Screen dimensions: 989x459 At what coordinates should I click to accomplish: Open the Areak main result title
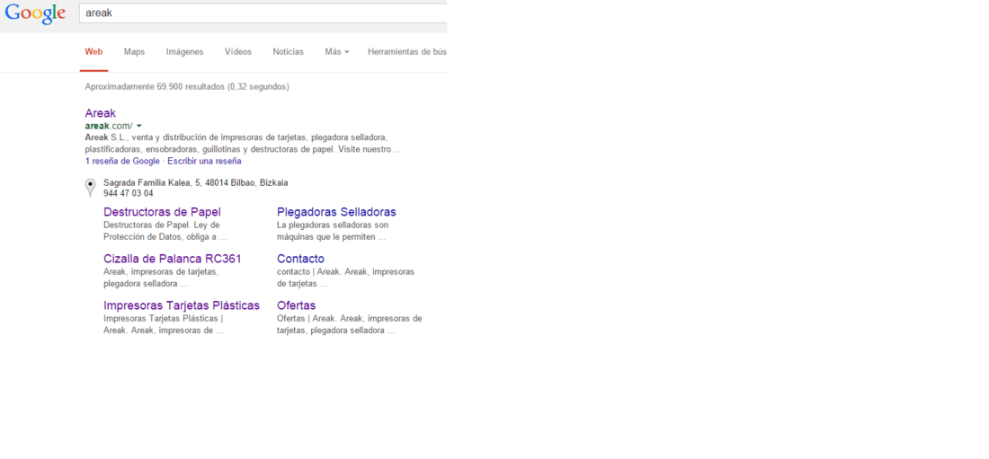tap(101, 113)
